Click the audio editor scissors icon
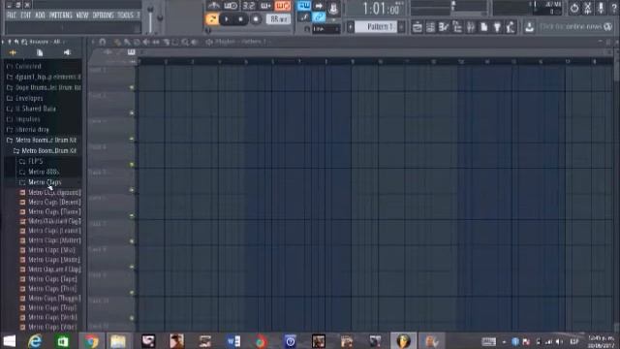The width and height of the screenshot is (620, 349). click(588, 7)
